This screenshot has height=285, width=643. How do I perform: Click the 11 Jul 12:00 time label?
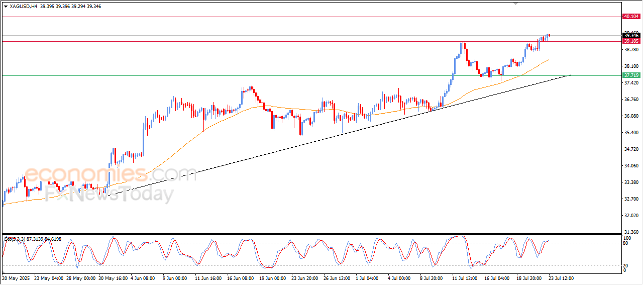[x=466, y=277]
